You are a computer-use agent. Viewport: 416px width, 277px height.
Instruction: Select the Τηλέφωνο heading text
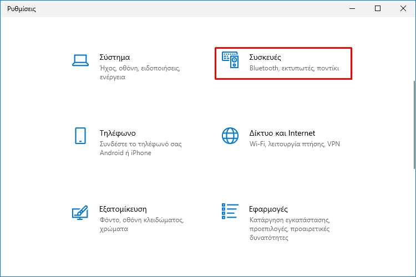(x=118, y=133)
